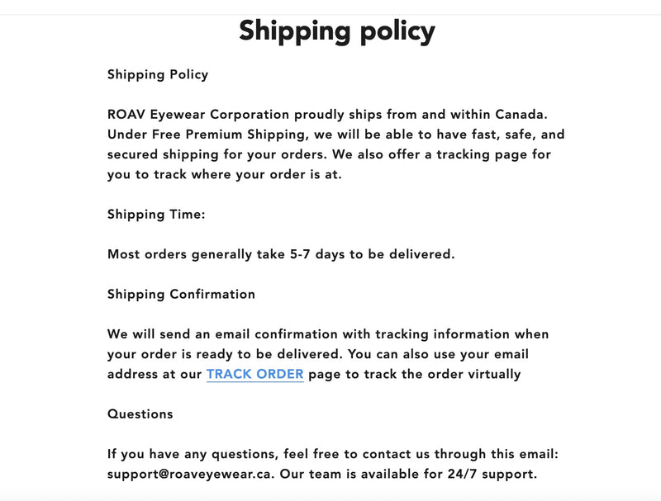Click the "Questions" heading

pos(140,414)
